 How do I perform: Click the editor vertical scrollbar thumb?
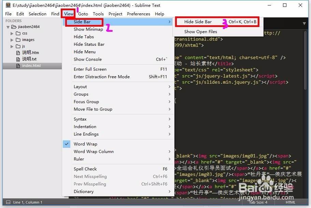[x=306, y=60]
